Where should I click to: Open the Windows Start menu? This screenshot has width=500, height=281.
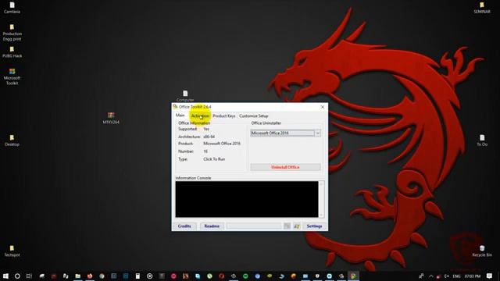click(x=5, y=276)
